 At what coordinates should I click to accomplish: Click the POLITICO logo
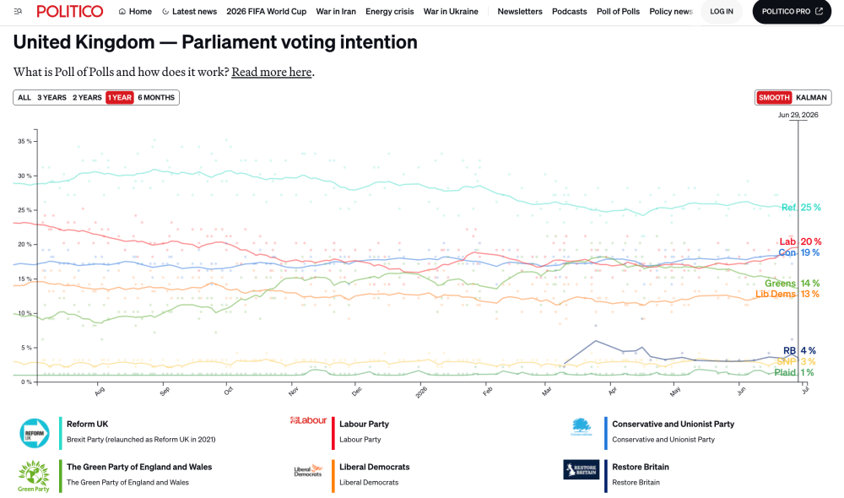(70, 11)
